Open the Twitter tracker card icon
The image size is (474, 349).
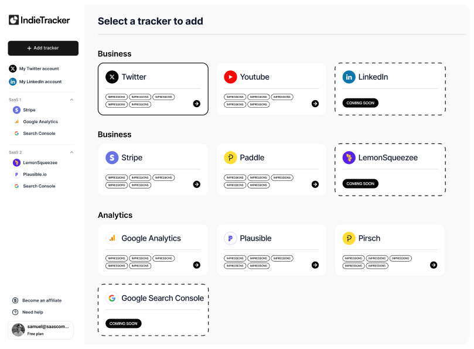(111, 76)
